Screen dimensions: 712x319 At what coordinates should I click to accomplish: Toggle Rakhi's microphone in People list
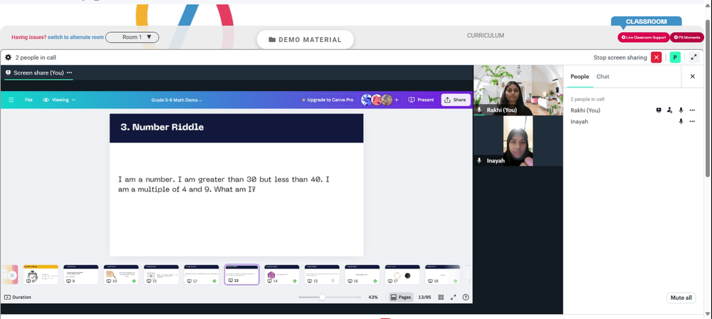[x=681, y=110]
